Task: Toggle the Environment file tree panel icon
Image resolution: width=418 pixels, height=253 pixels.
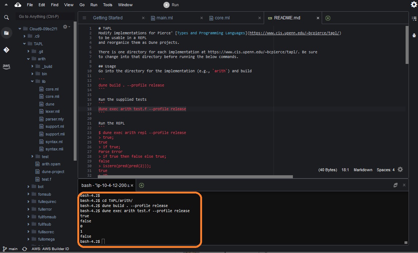Action: click(7, 33)
